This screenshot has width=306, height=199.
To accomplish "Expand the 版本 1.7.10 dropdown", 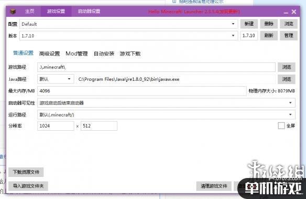I will (128, 36).
